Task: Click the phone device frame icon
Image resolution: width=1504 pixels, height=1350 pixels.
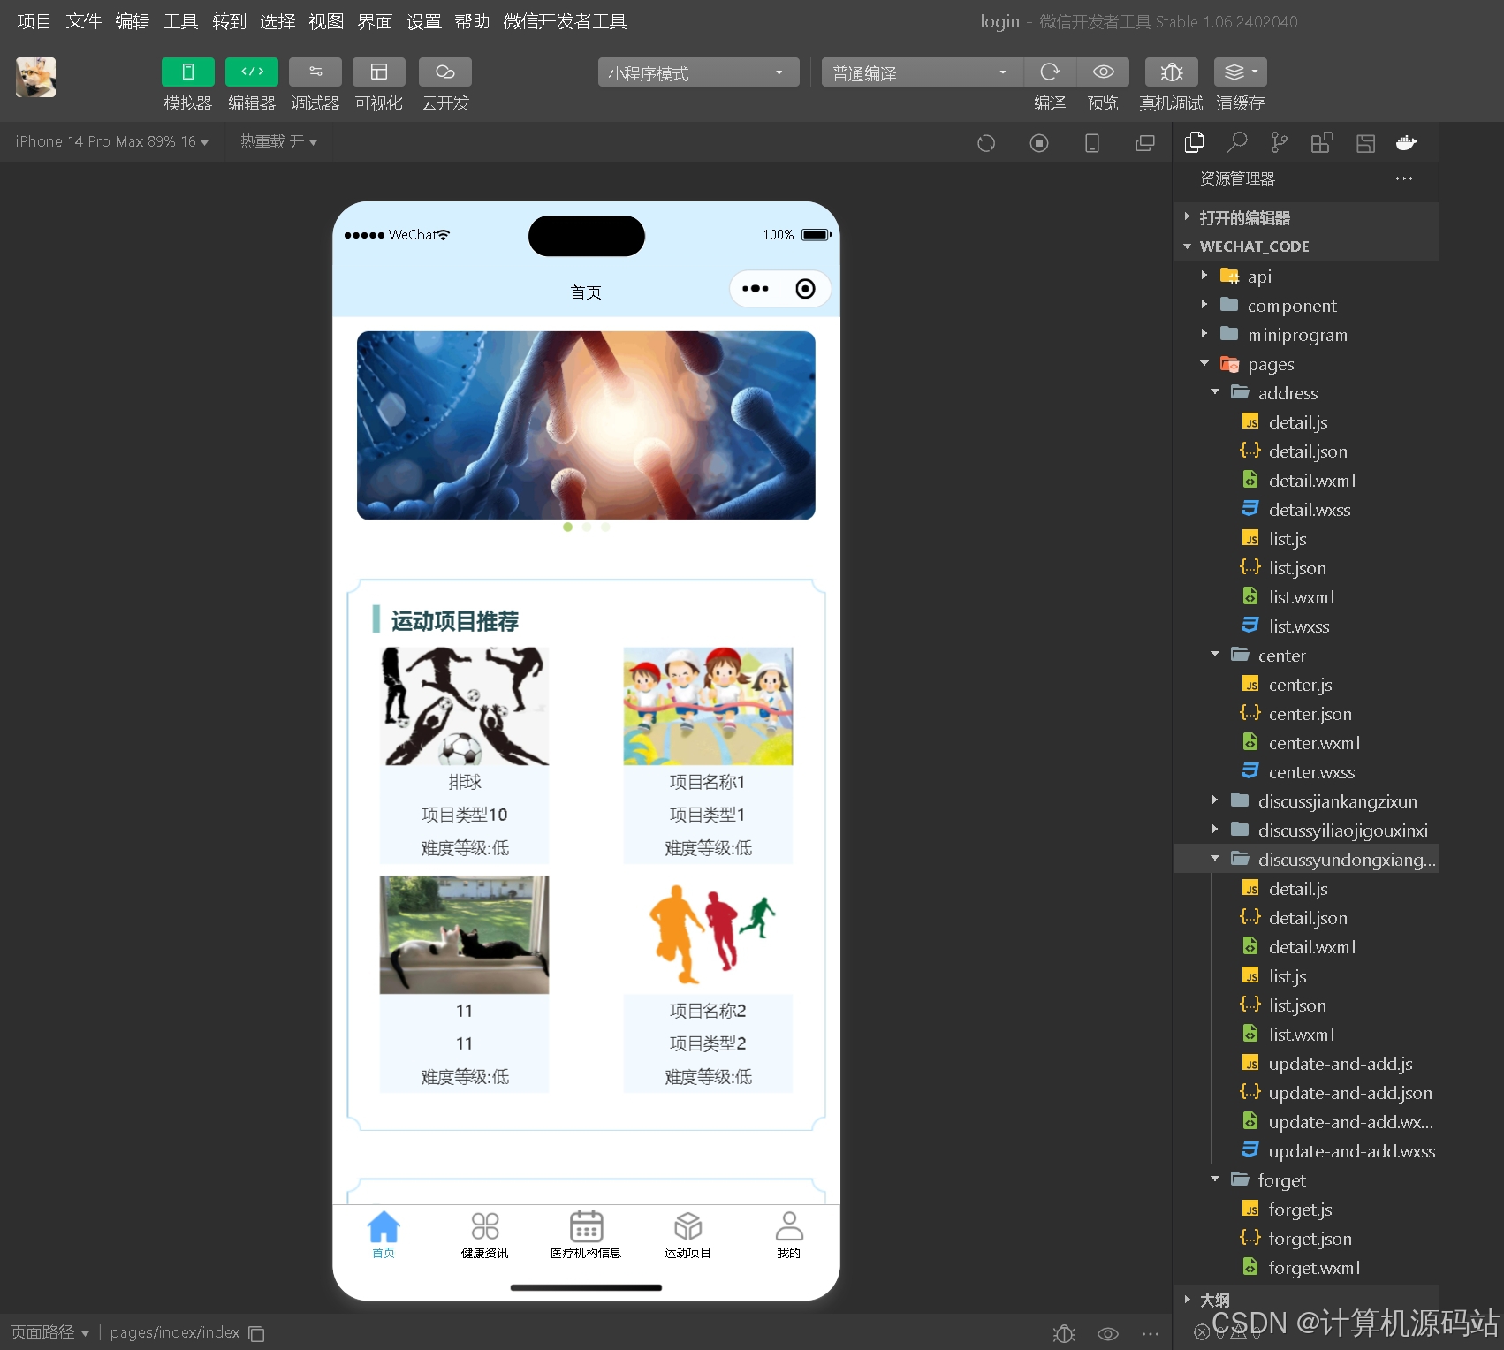Action: (x=1092, y=143)
